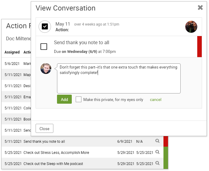Click the cancel link
The image size is (209, 171).
(x=156, y=100)
